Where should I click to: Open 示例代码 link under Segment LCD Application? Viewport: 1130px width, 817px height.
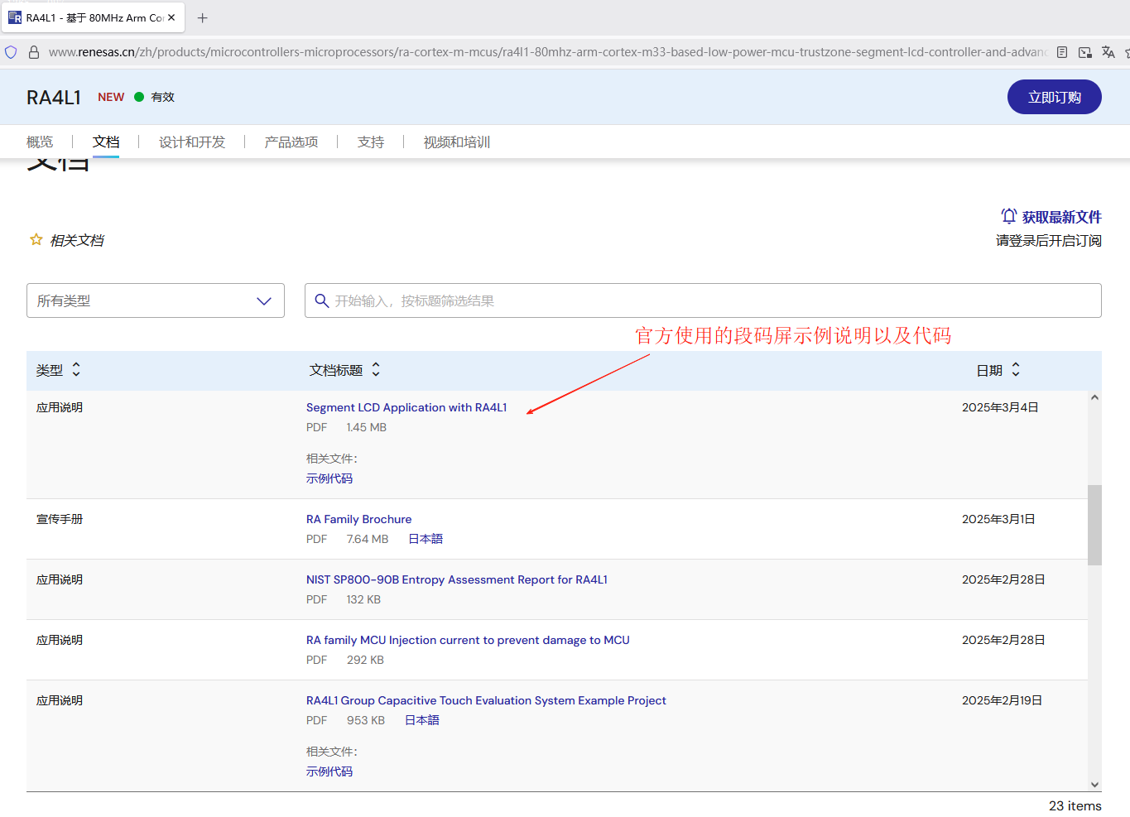[x=329, y=478]
